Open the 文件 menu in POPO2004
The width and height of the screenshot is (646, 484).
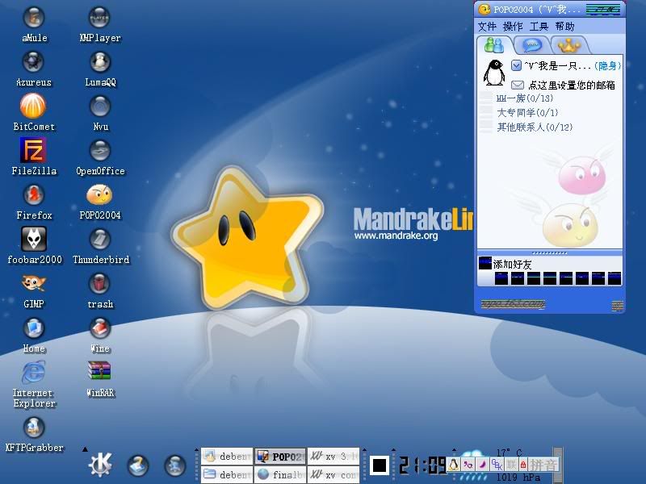tap(487, 27)
